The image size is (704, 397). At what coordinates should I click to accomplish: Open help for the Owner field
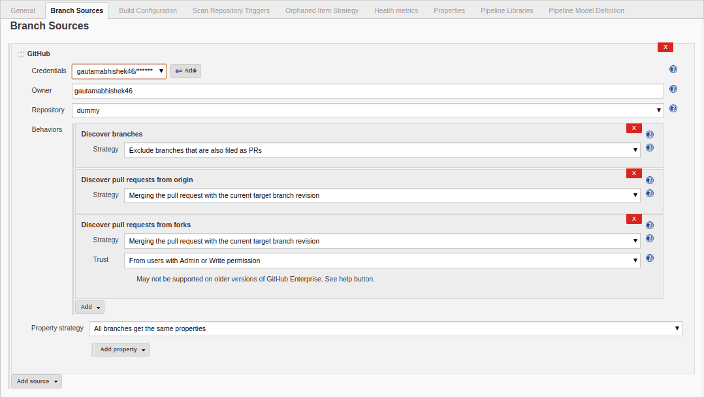[x=673, y=89]
